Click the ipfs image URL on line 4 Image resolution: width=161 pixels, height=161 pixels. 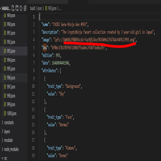[94, 40]
